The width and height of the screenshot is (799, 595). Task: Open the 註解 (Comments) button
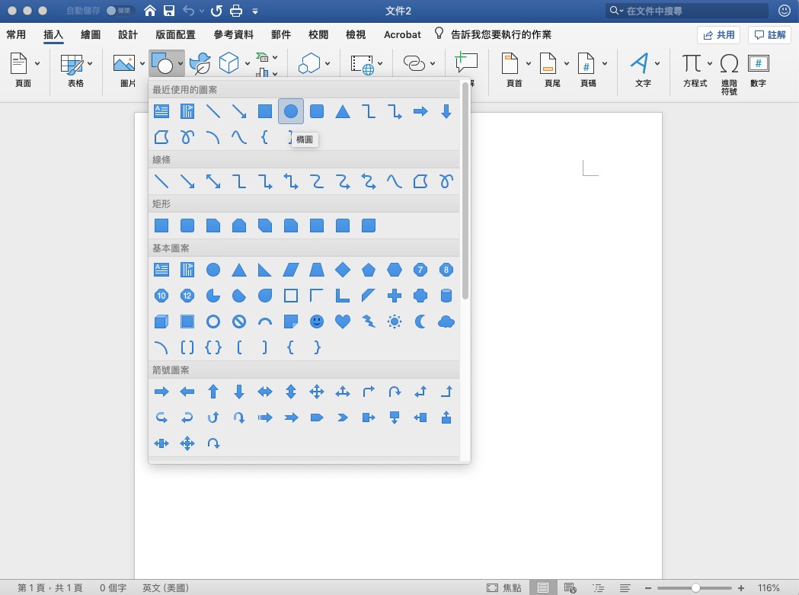click(x=769, y=34)
